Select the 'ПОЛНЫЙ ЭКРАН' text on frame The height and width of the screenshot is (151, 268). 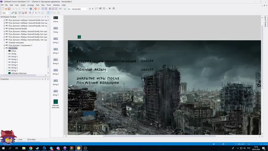91,70
